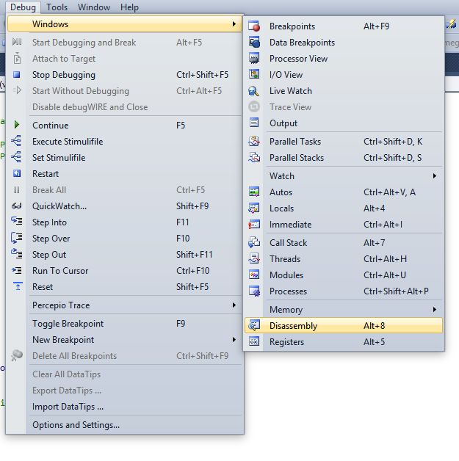
Task: Select the Step Over entry label
Action: [x=51, y=239]
